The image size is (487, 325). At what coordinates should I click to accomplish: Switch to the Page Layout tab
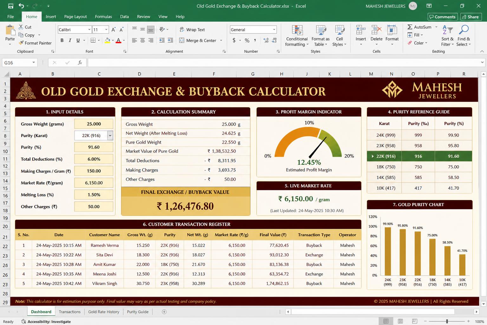tap(75, 17)
